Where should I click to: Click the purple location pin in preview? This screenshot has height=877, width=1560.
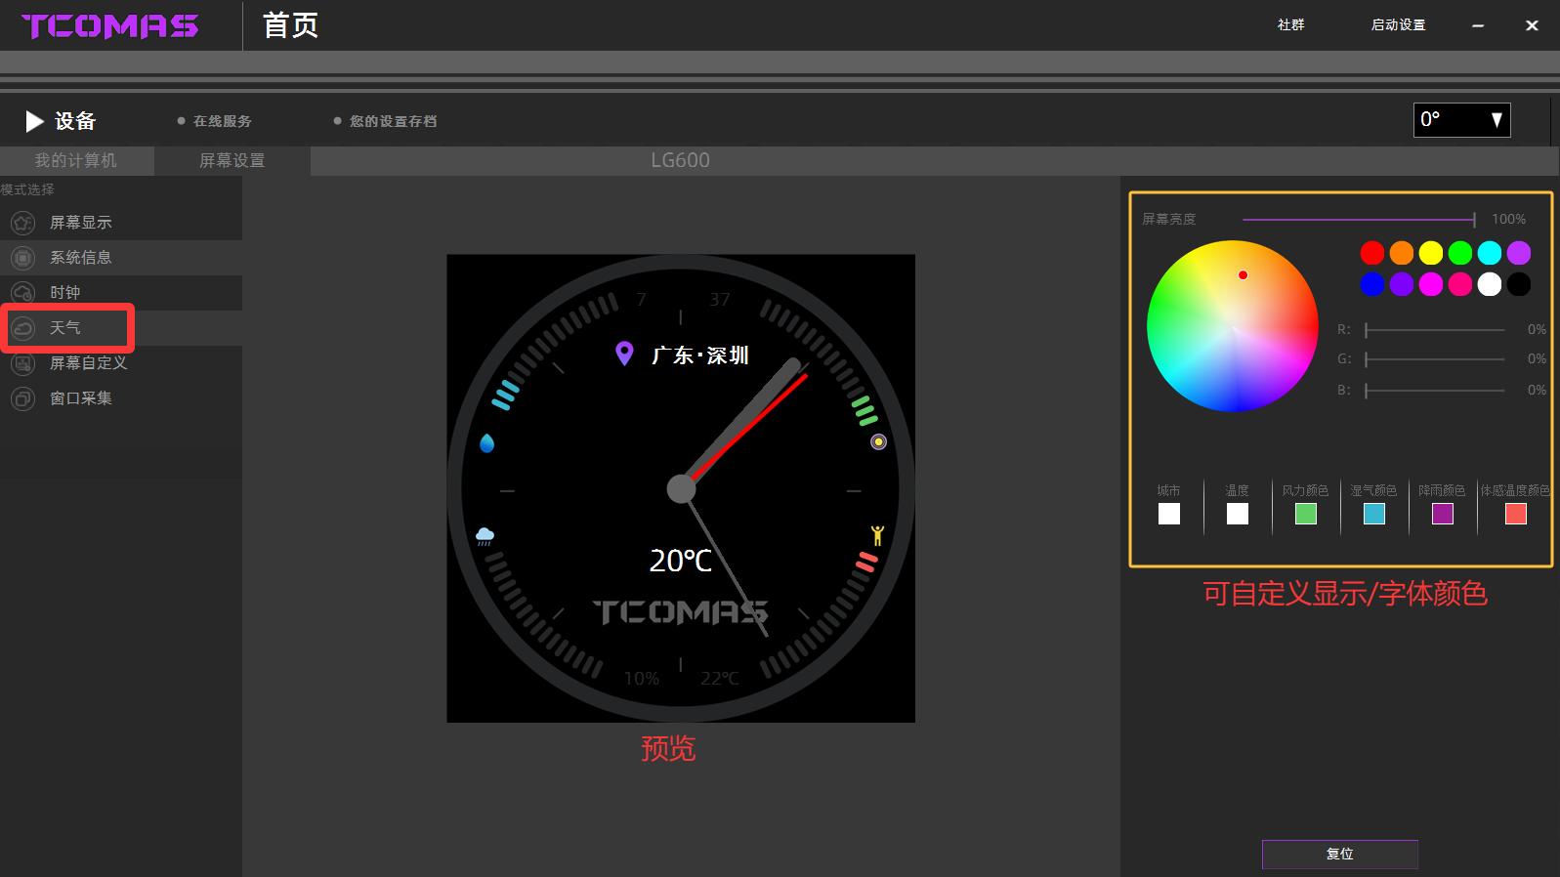point(624,354)
